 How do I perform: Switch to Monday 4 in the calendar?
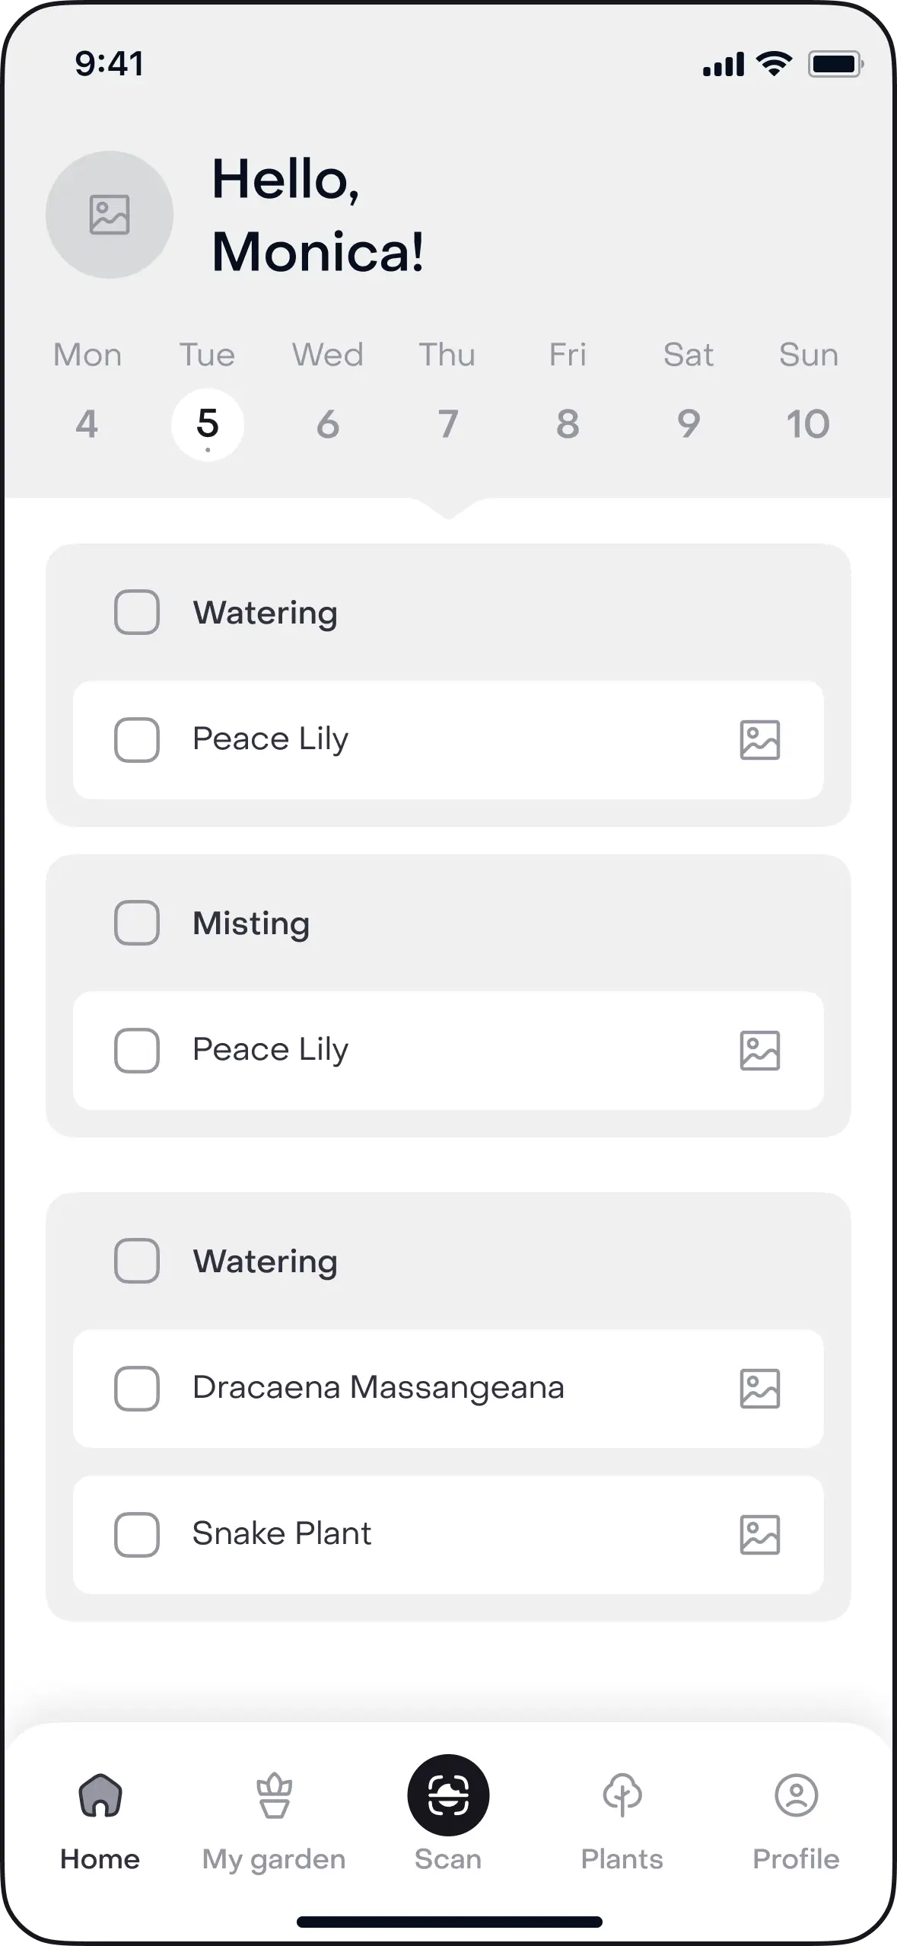[87, 423]
